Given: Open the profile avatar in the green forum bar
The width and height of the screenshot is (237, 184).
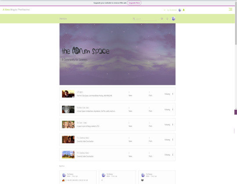Looking at the screenshot, I should pyautogui.click(x=173, y=18).
